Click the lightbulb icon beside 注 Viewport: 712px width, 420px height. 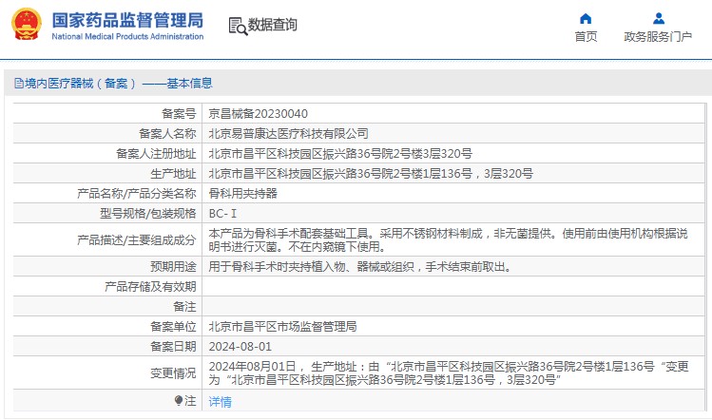179,400
